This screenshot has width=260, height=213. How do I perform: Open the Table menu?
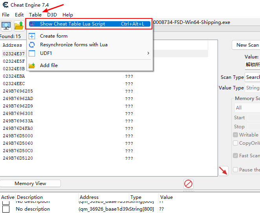coord(35,15)
